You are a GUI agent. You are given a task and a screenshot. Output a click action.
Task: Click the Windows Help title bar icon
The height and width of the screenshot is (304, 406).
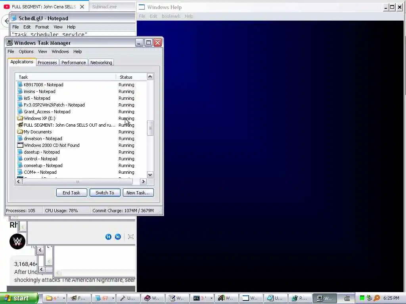[142, 7]
